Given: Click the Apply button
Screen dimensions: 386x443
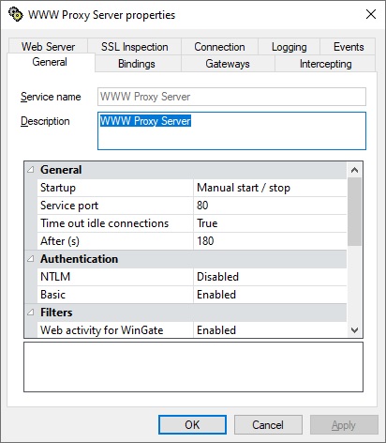Looking at the screenshot, I should click(x=344, y=425).
